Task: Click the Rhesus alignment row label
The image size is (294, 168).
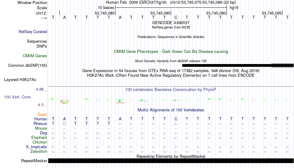Action: point(40,124)
